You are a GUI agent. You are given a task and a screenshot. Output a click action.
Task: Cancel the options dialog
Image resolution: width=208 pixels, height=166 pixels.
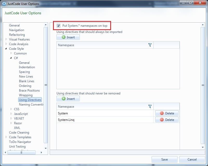192,160
